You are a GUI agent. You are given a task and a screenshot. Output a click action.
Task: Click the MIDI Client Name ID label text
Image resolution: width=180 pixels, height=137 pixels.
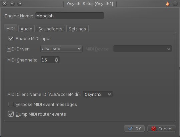tap(44, 95)
